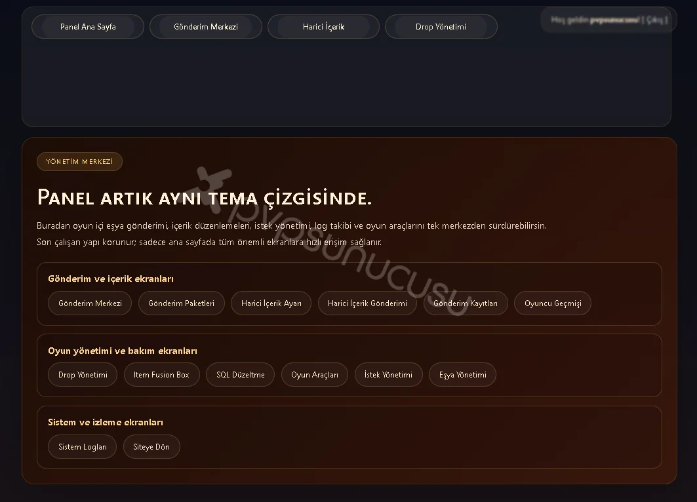The image size is (697, 502).
Task: View Gönderim Kayıtları
Action: coord(466,303)
